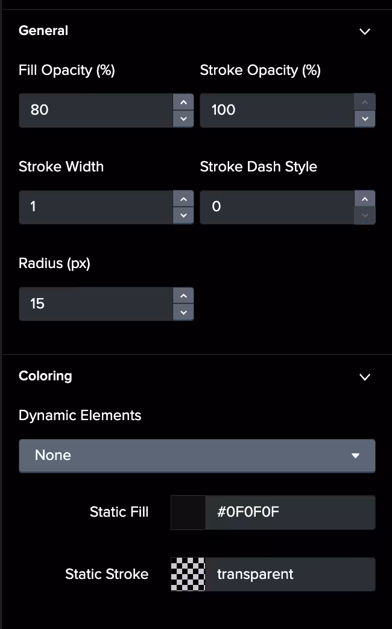392x629 pixels.
Task: Edit the Static Fill hex value
Action: (289, 512)
